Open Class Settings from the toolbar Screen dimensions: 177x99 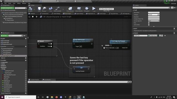[70, 9]
